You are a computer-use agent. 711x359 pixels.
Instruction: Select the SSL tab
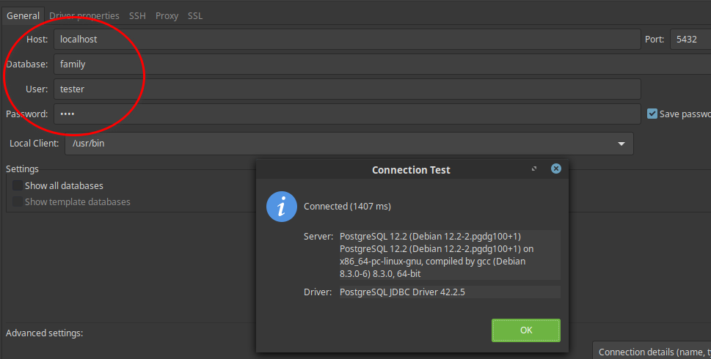195,15
